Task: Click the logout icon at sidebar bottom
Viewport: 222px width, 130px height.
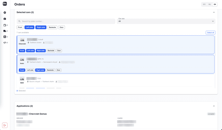Action: coord(5,125)
